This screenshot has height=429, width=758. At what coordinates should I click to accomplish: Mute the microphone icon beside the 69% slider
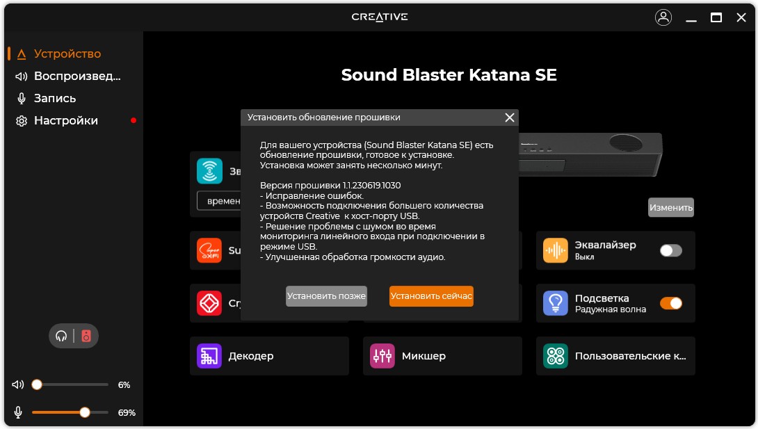[x=18, y=412]
